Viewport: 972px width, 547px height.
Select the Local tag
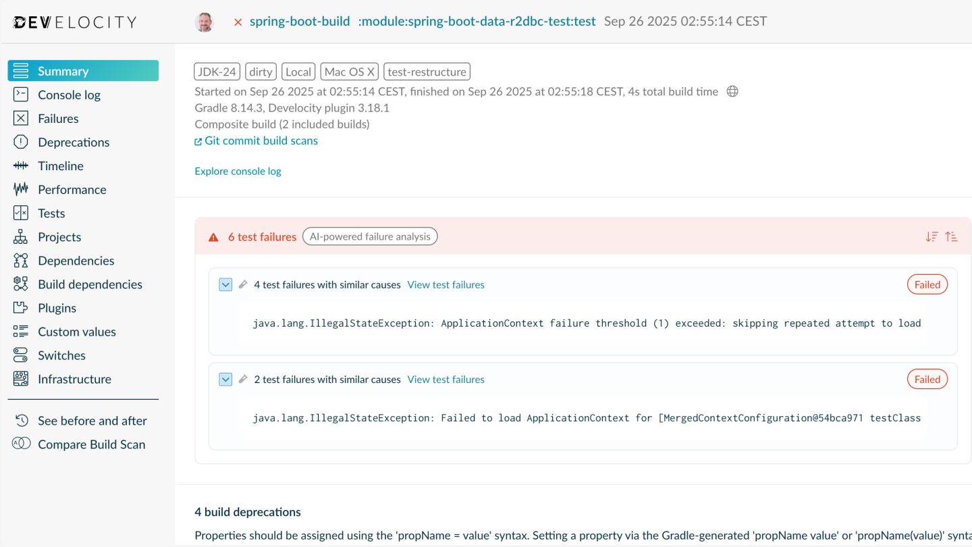(298, 72)
